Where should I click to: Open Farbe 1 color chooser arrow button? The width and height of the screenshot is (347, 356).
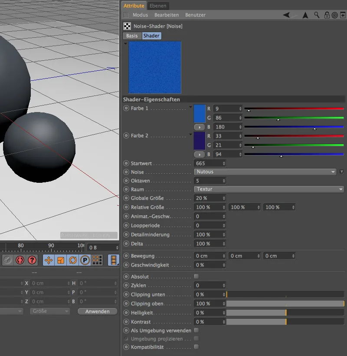[200, 127]
